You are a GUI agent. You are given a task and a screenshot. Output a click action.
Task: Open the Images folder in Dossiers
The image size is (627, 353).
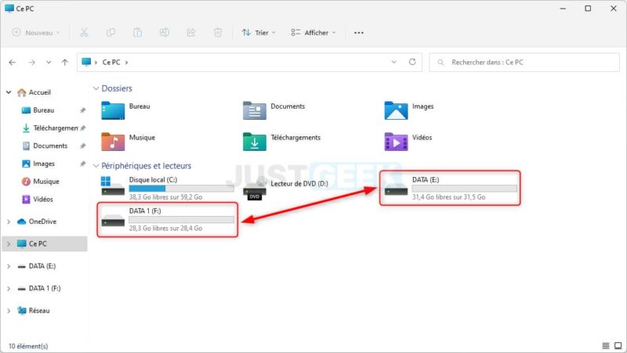click(396, 110)
